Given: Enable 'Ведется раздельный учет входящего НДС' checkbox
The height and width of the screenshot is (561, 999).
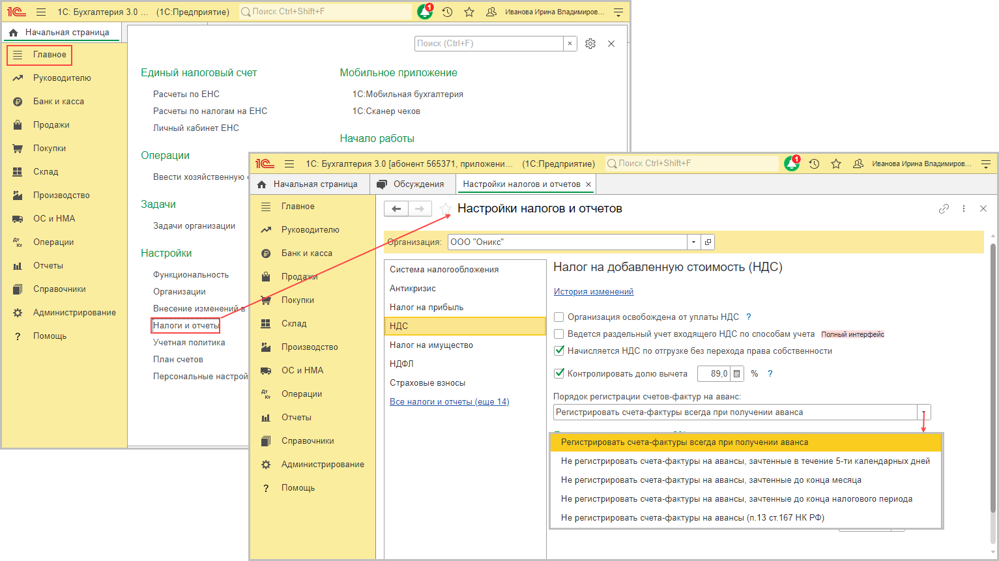Looking at the screenshot, I should pyautogui.click(x=558, y=334).
